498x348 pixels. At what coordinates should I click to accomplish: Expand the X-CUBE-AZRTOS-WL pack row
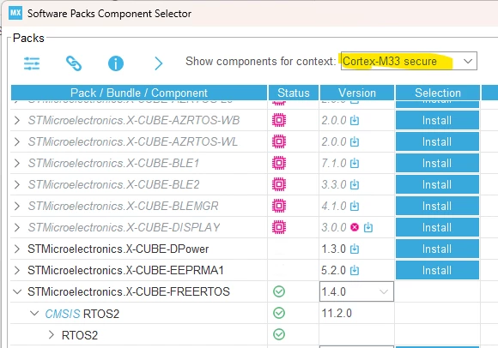[17, 141]
